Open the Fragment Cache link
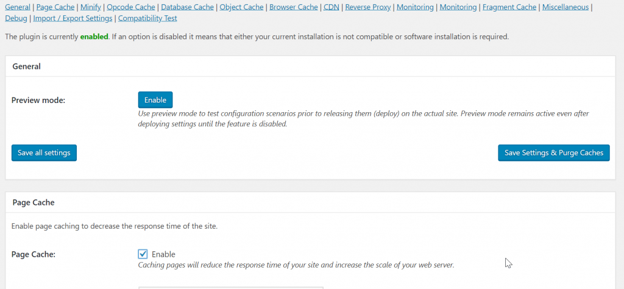Viewport: 624px width, 289px height. tap(509, 7)
